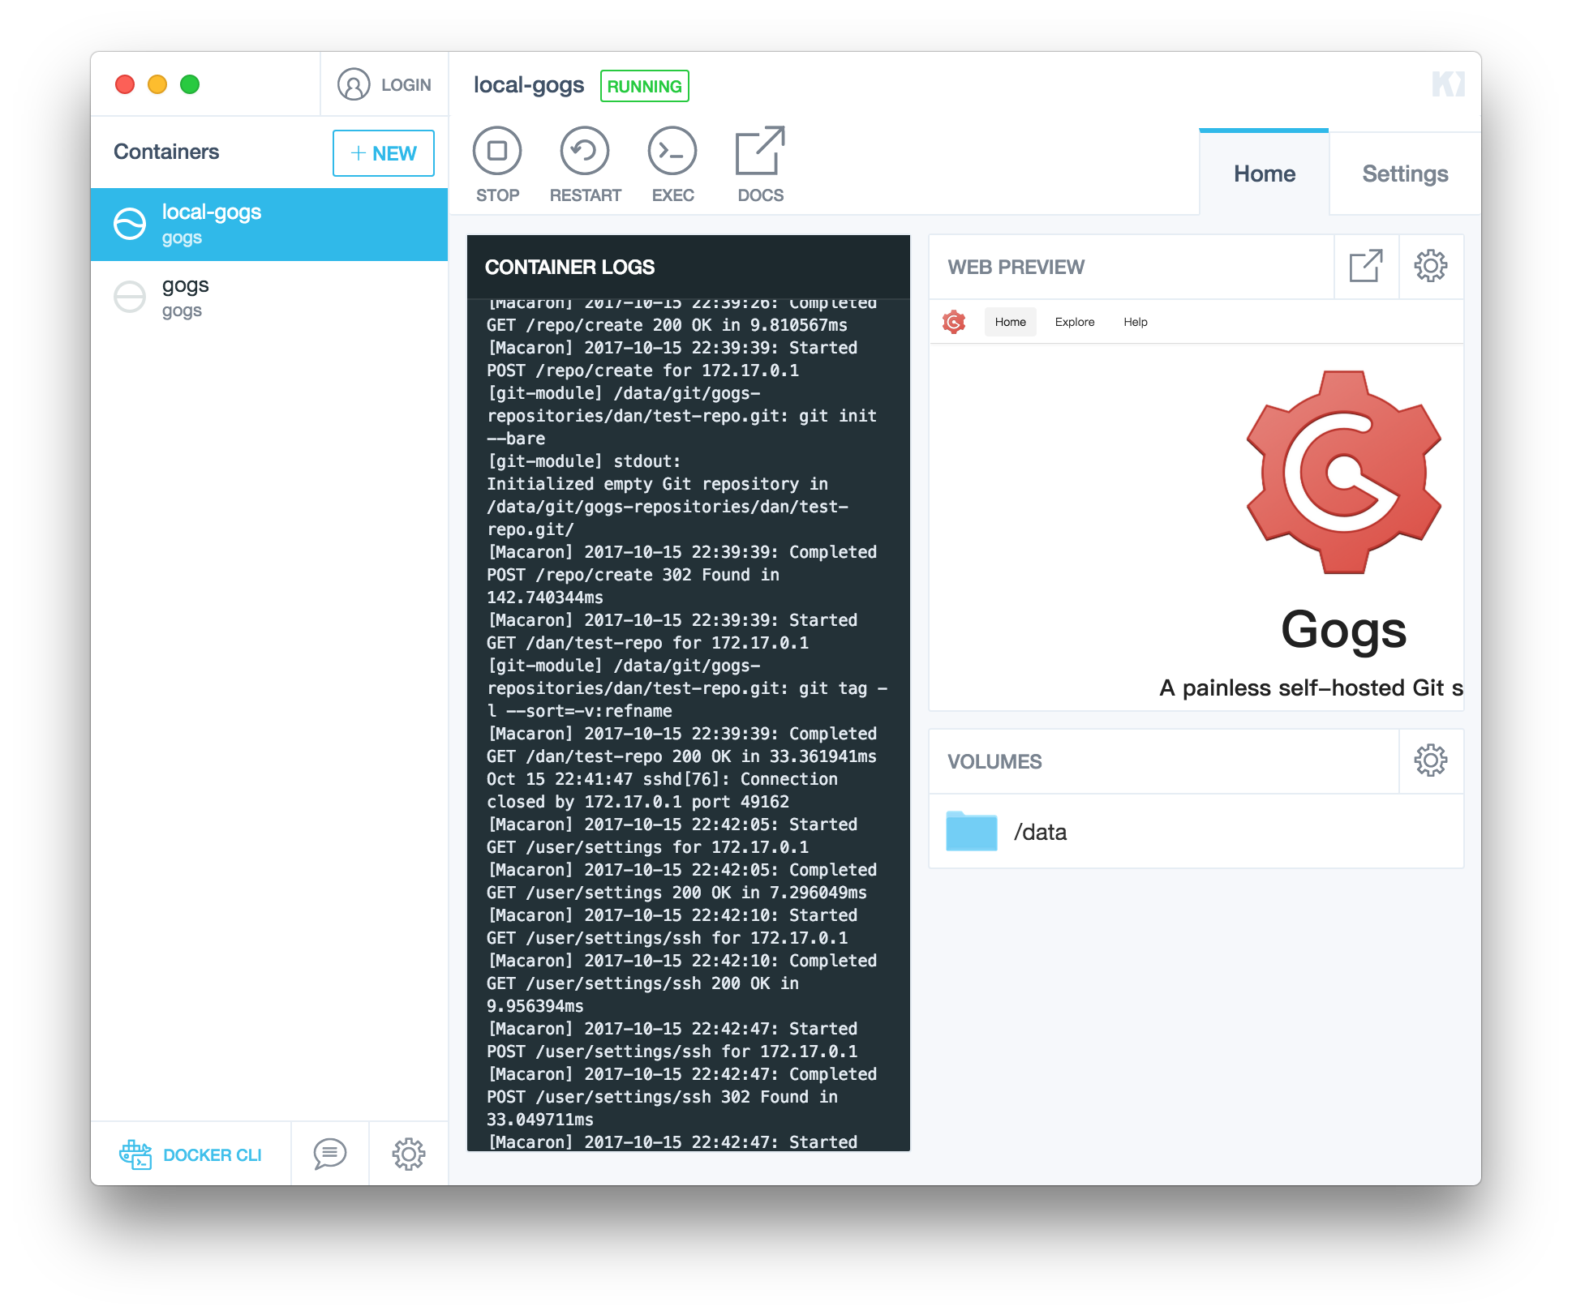Open Explore in the Gogs preview
The image size is (1572, 1315).
[1074, 322]
